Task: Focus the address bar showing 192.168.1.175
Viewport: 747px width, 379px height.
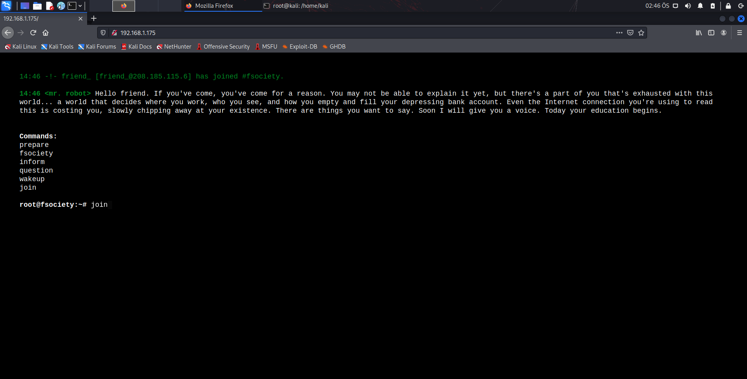Action: point(366,33)
